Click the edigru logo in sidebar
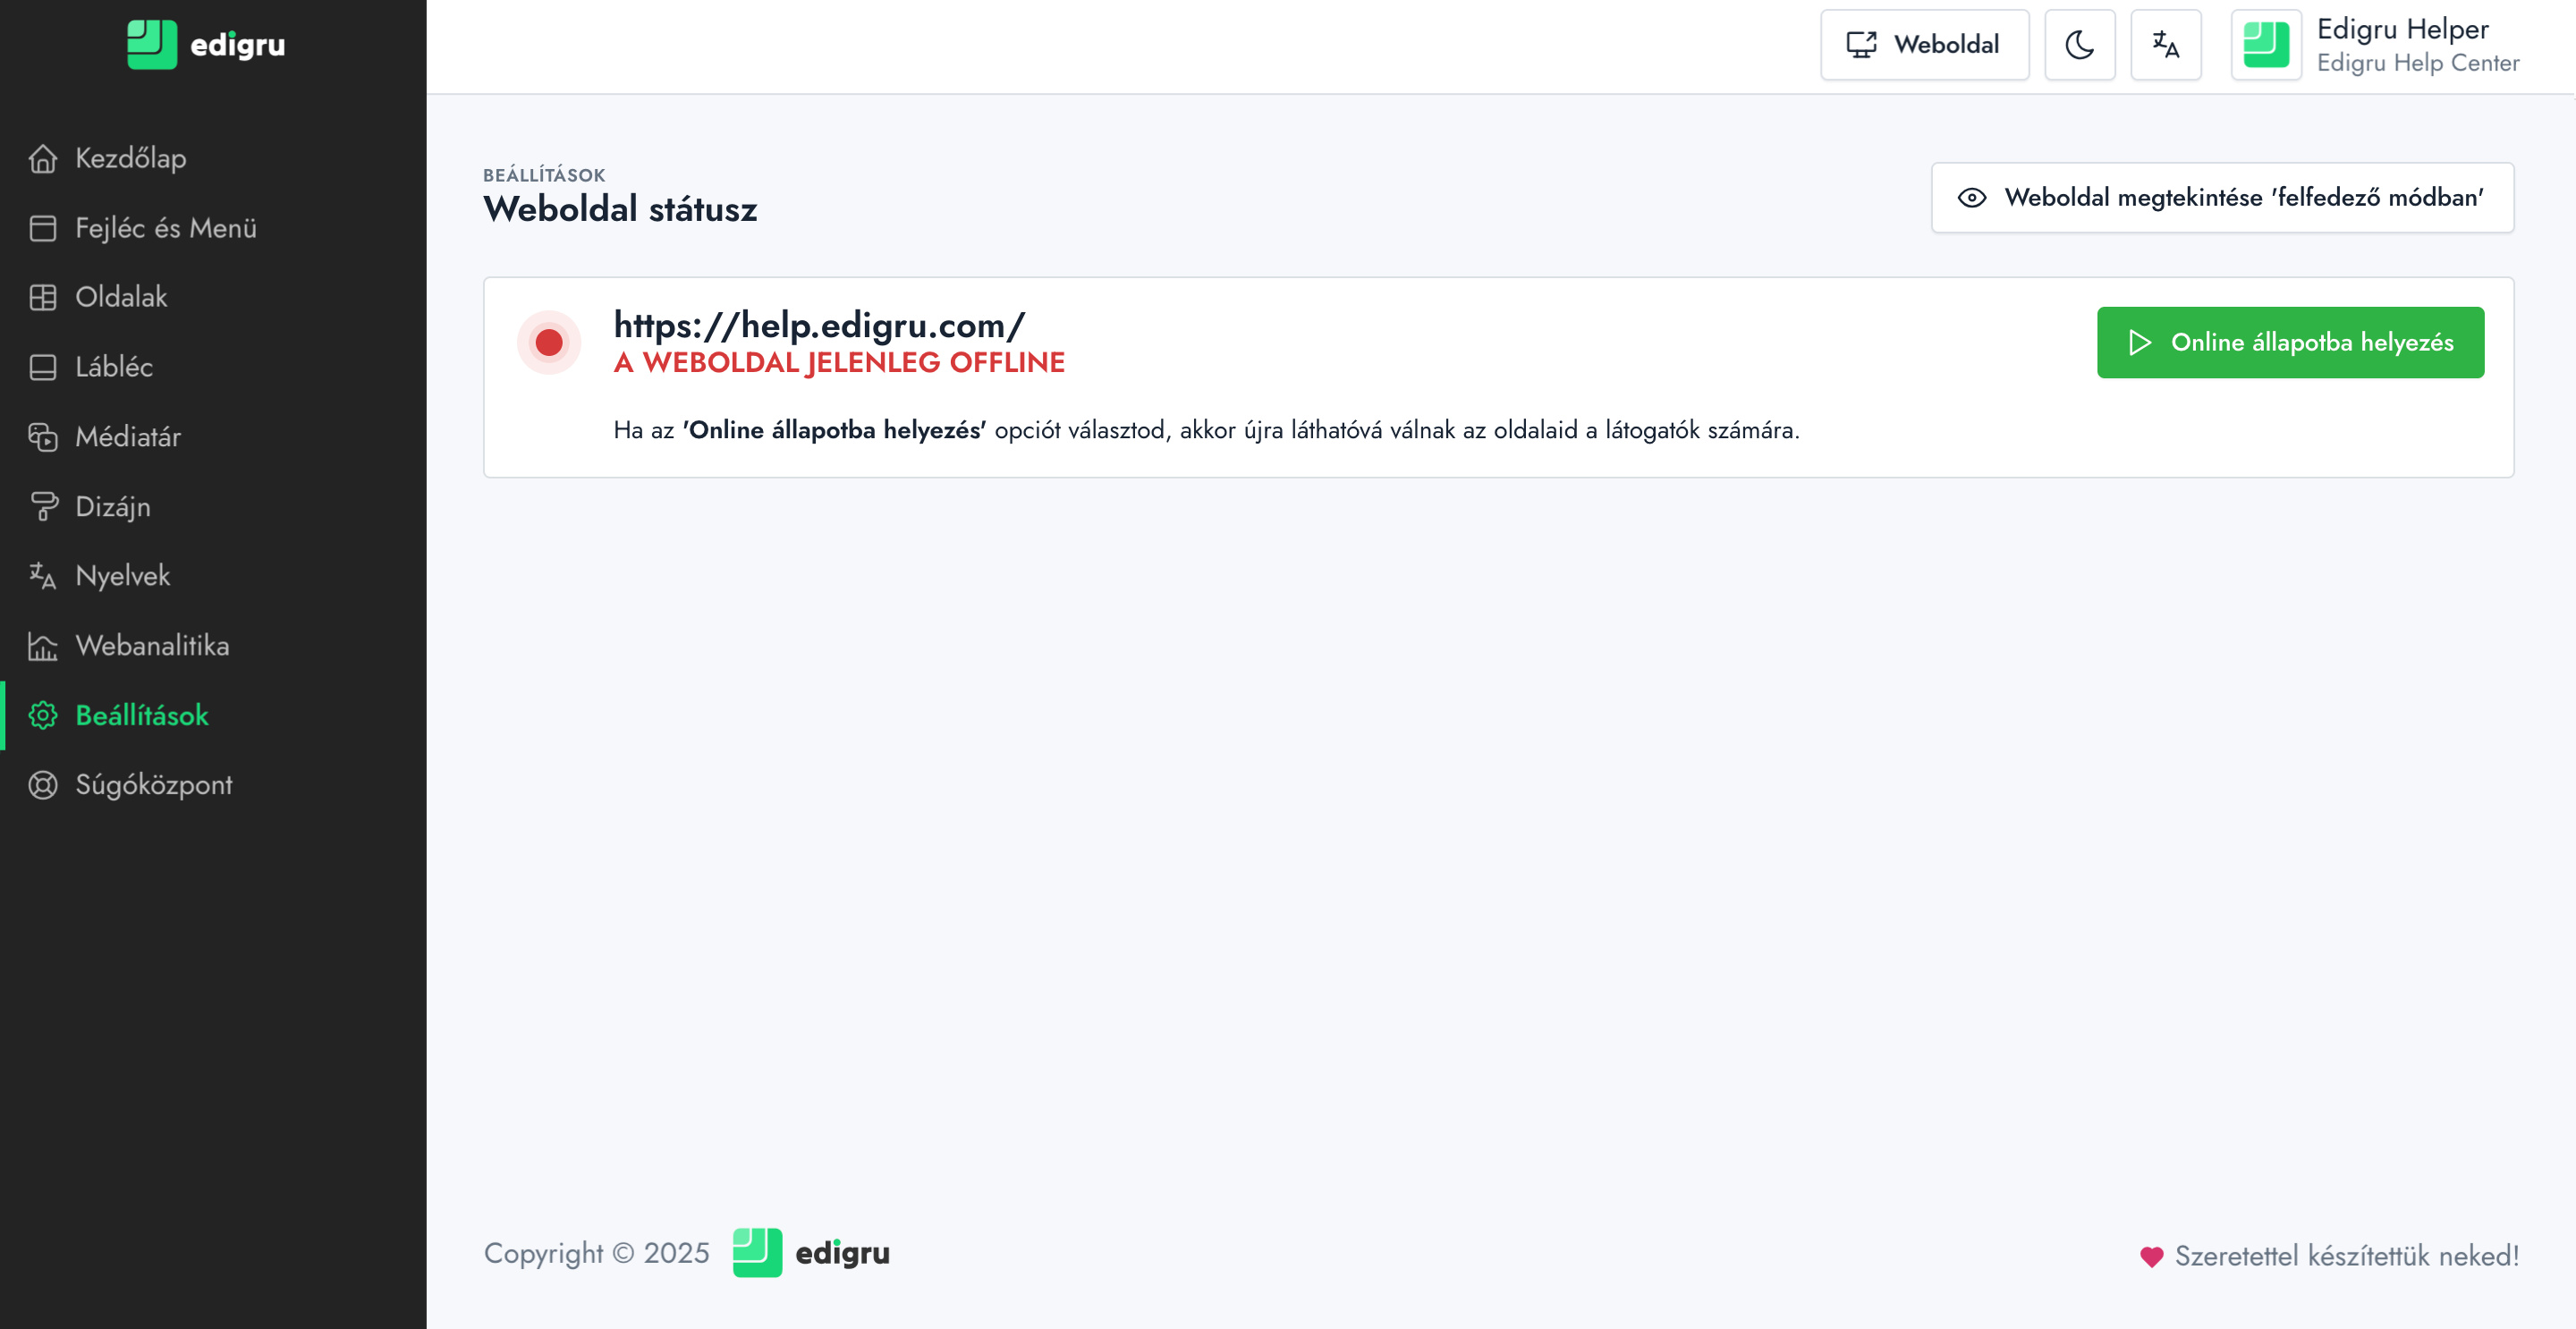This screenshot has width=2576, height=1329. (206, 45)
